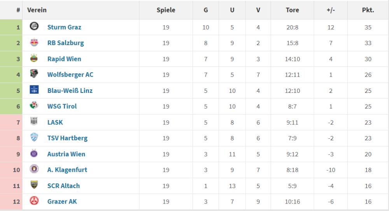Open the Sturm Graz team page

64,27
